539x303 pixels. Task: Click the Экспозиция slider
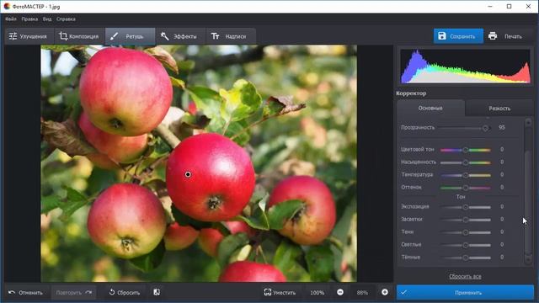pos(465,207)
